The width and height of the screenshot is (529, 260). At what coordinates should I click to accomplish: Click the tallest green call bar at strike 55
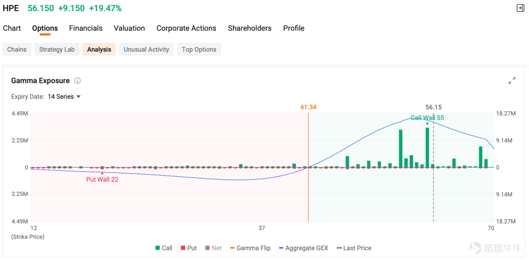click(427, 147)
